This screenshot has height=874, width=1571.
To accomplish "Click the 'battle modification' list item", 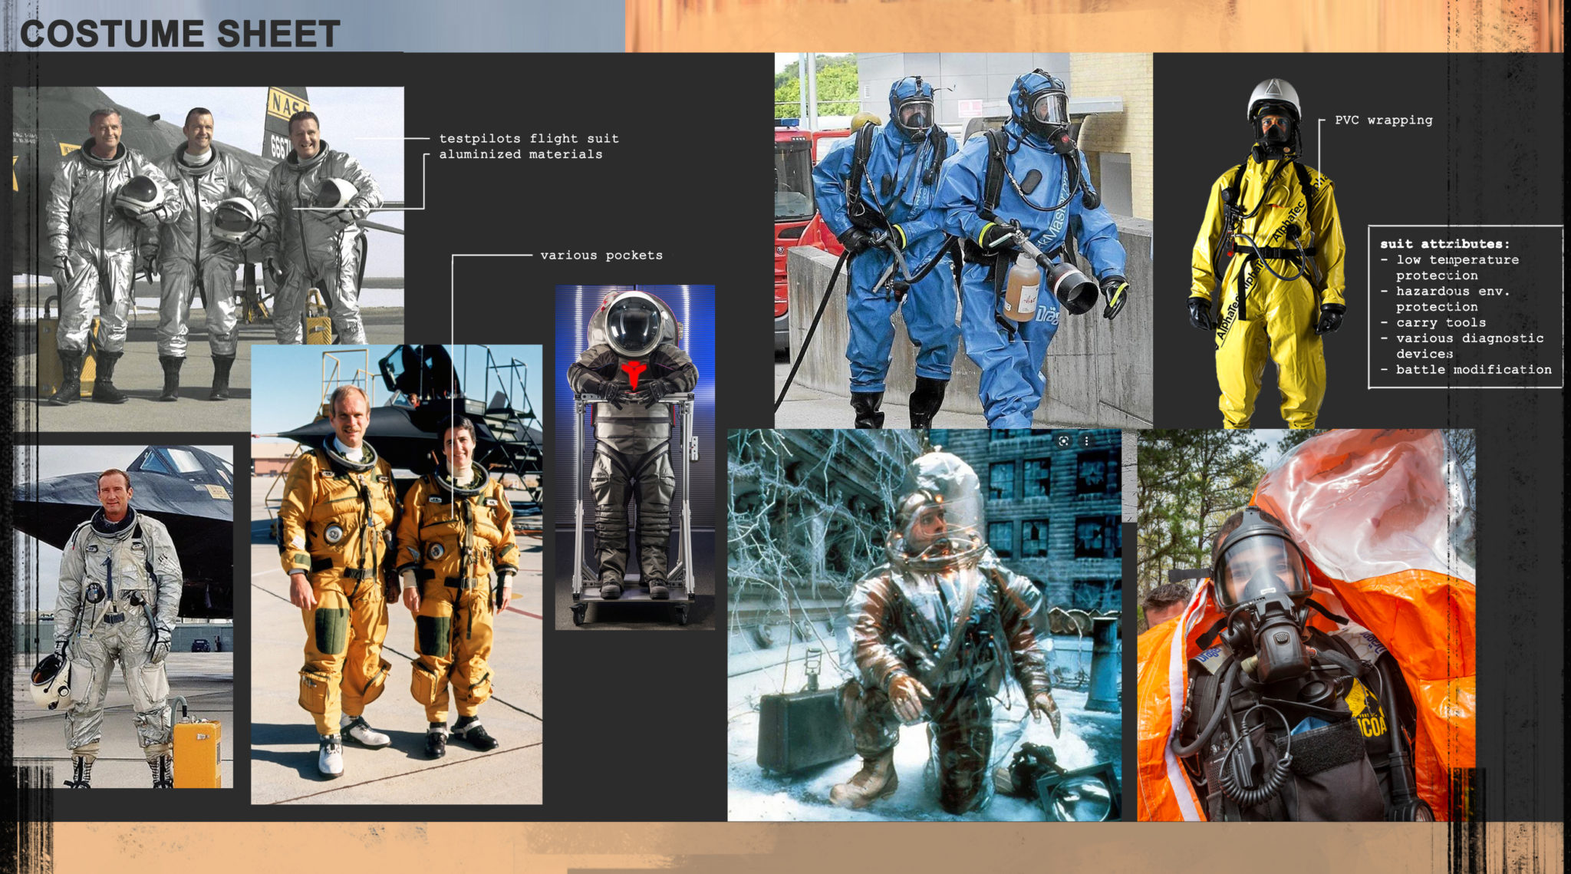I will coord(1473,369).
